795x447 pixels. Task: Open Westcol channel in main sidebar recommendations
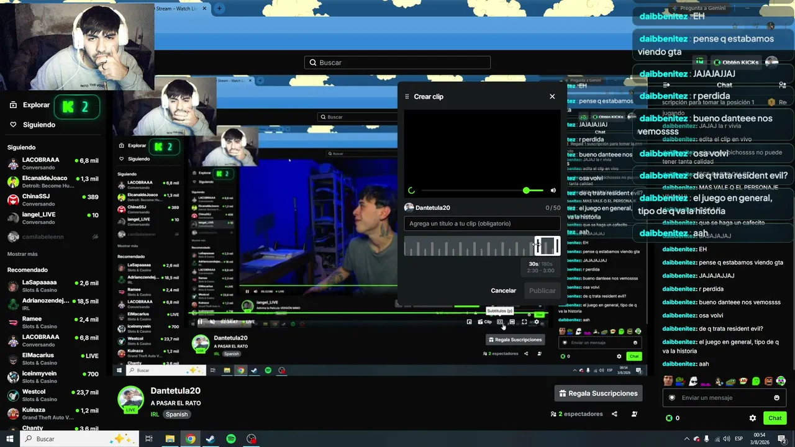(x=53, y=395)
